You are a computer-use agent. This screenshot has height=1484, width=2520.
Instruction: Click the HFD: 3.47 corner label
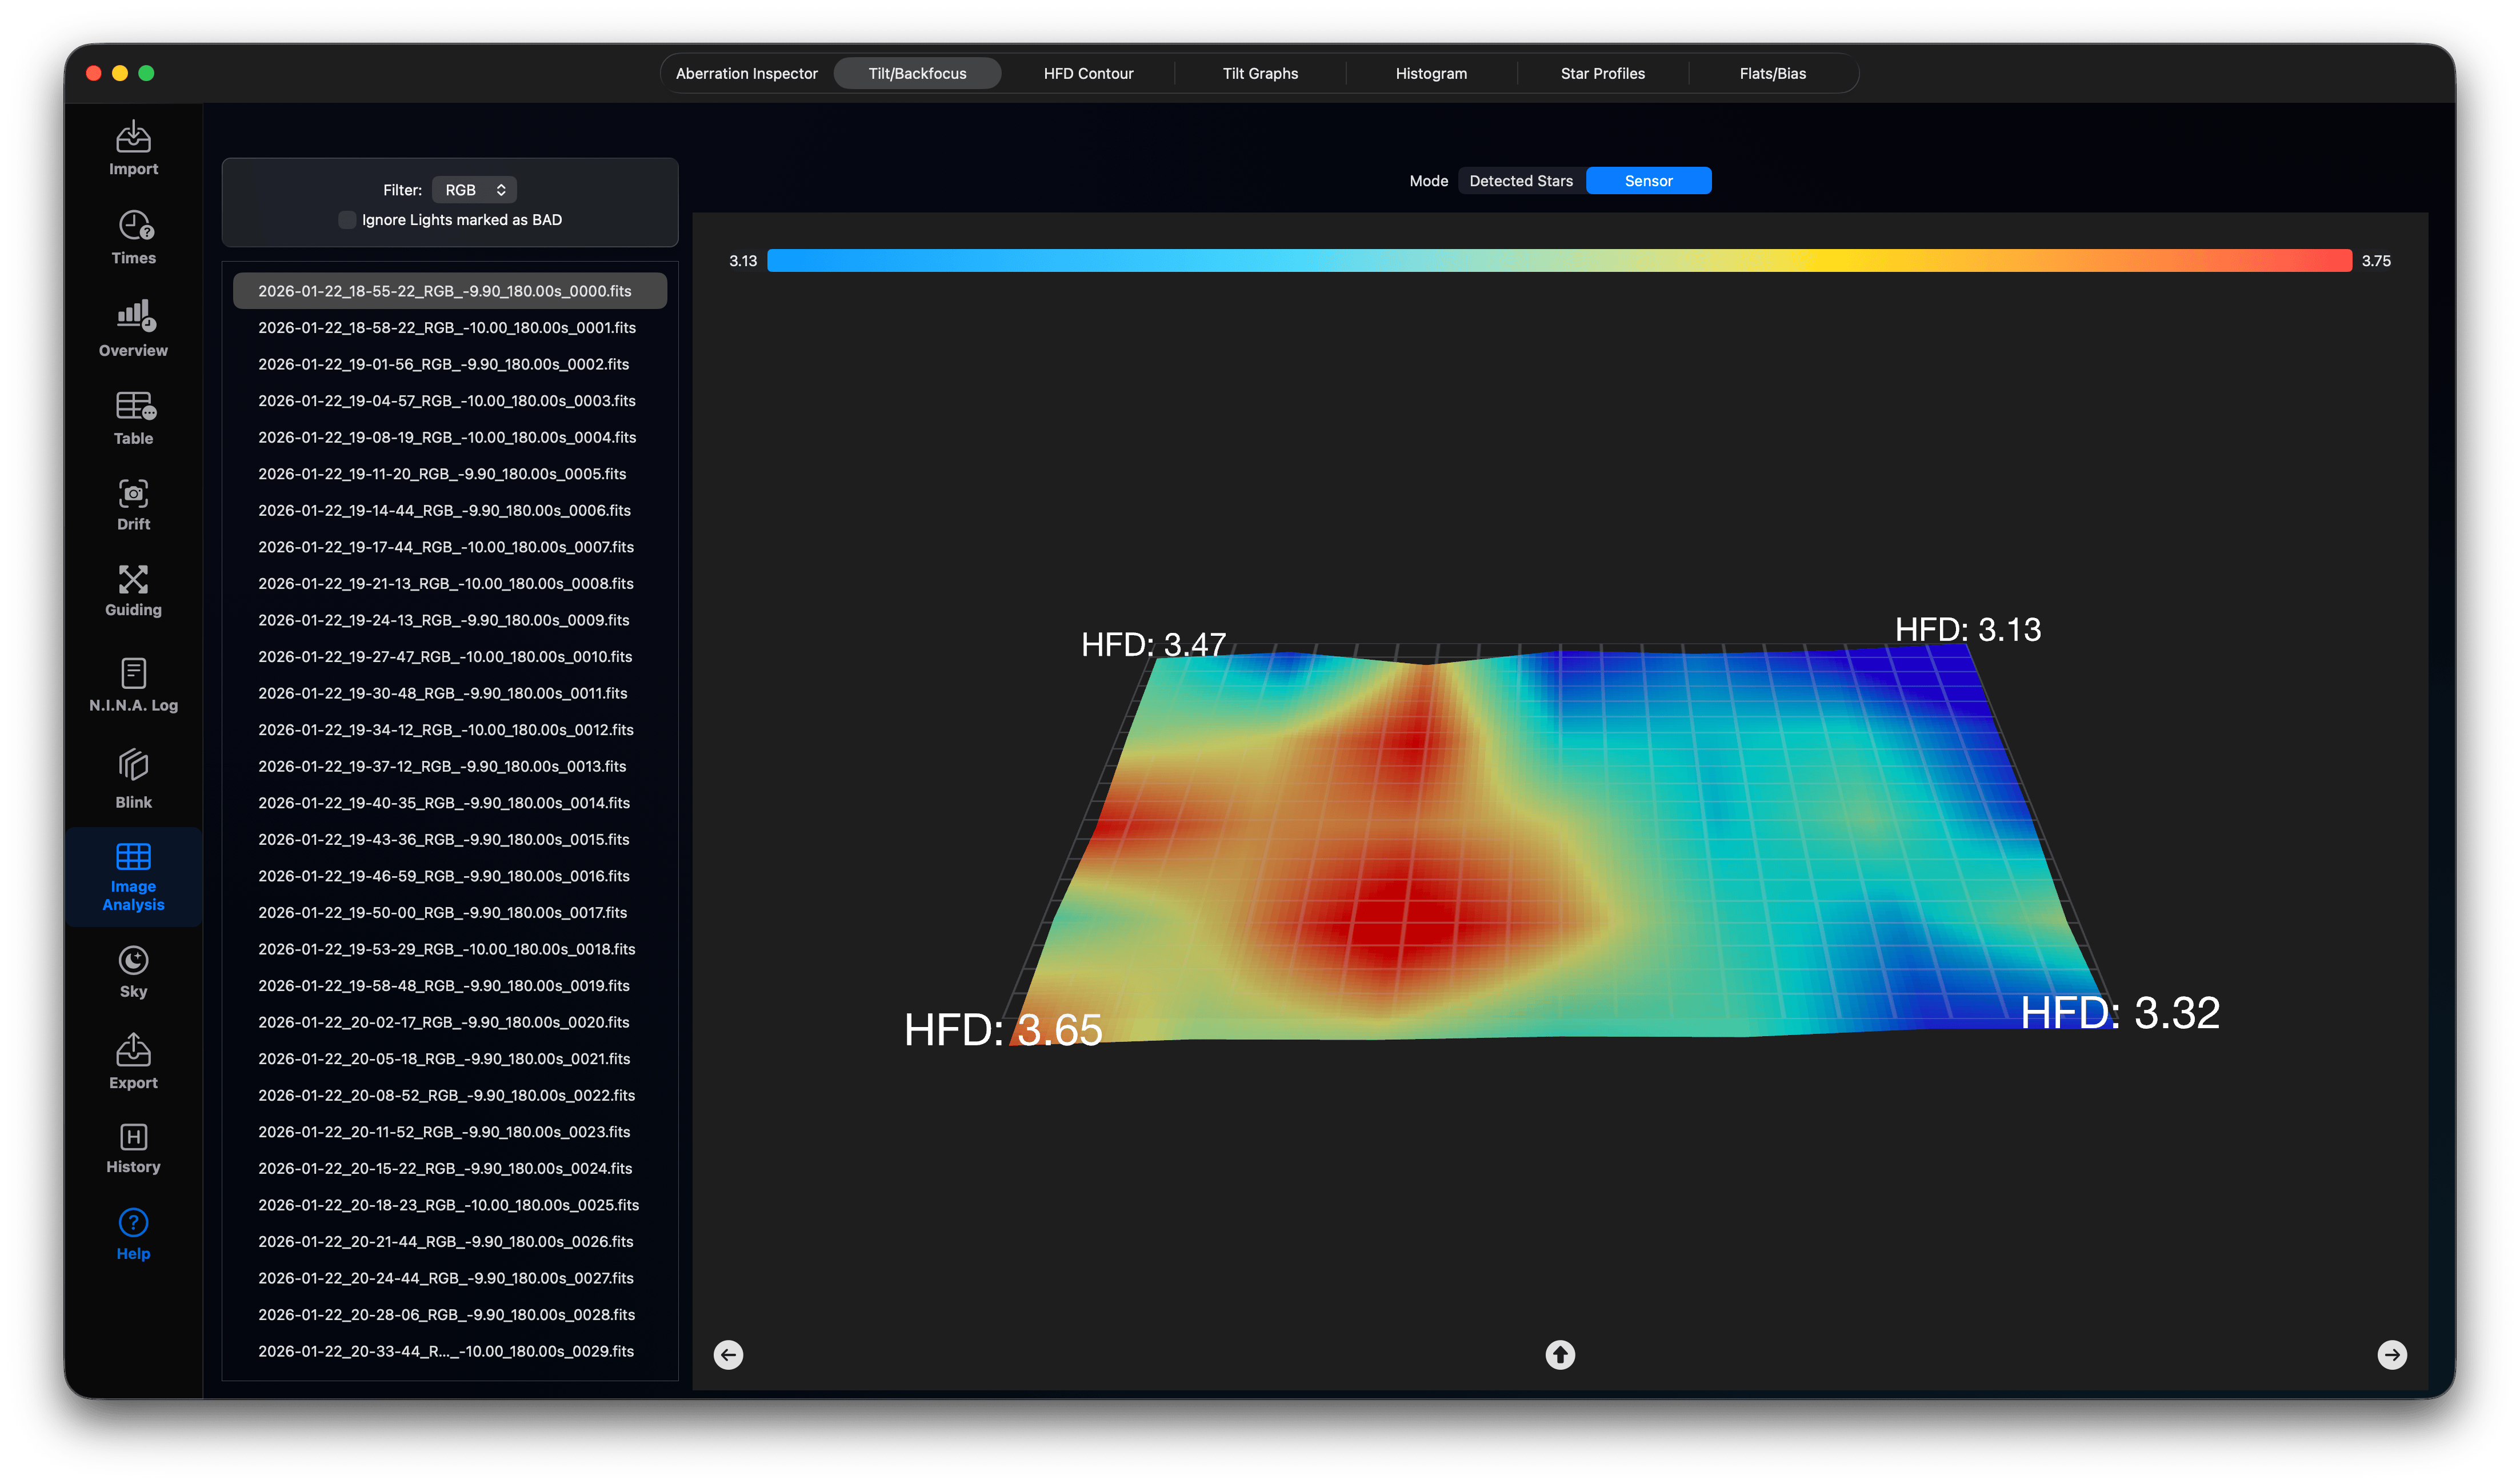pos(1153,645)
